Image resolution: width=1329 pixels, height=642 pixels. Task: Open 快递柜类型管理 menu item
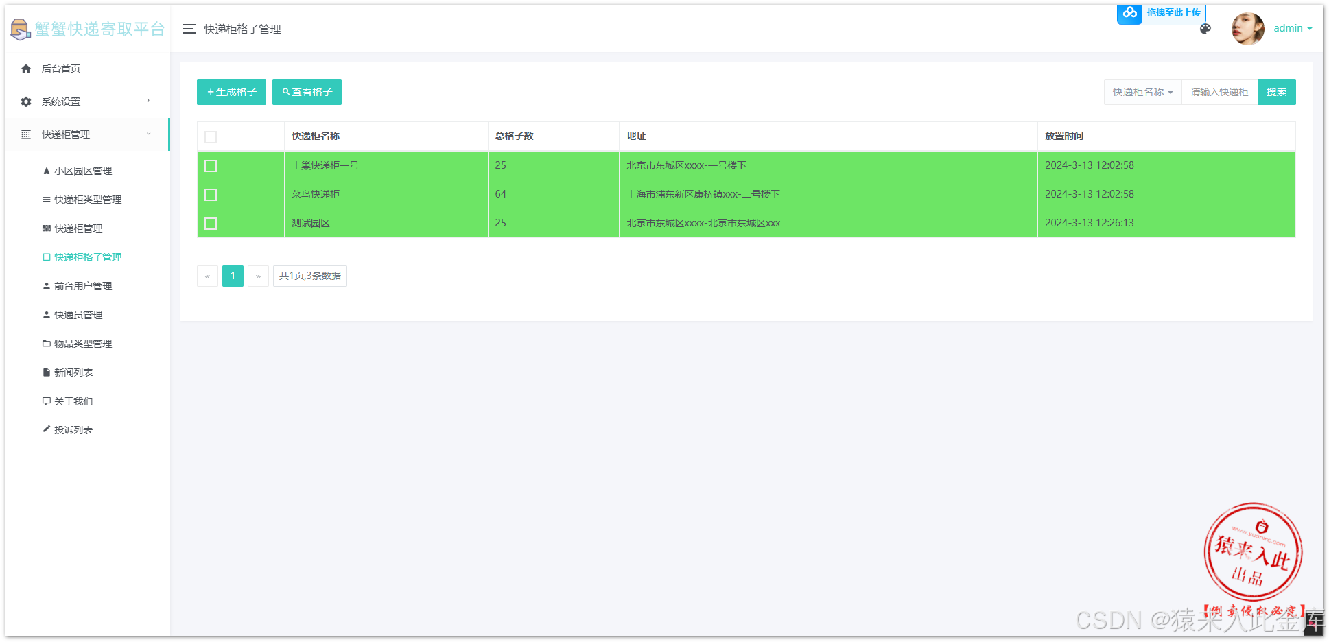coord(88,200)
